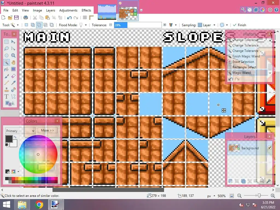Open the Effects menu
Viewport: 280px width, 210px height.
click(86, 10)
